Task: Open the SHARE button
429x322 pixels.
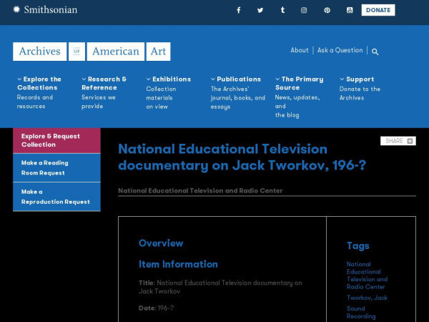Action: coord(398,141)
